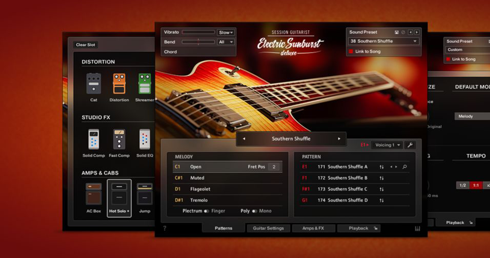Select the Cat distortion pedal
The width and height of the screenshot is (490, 258).
coord(94,84)
